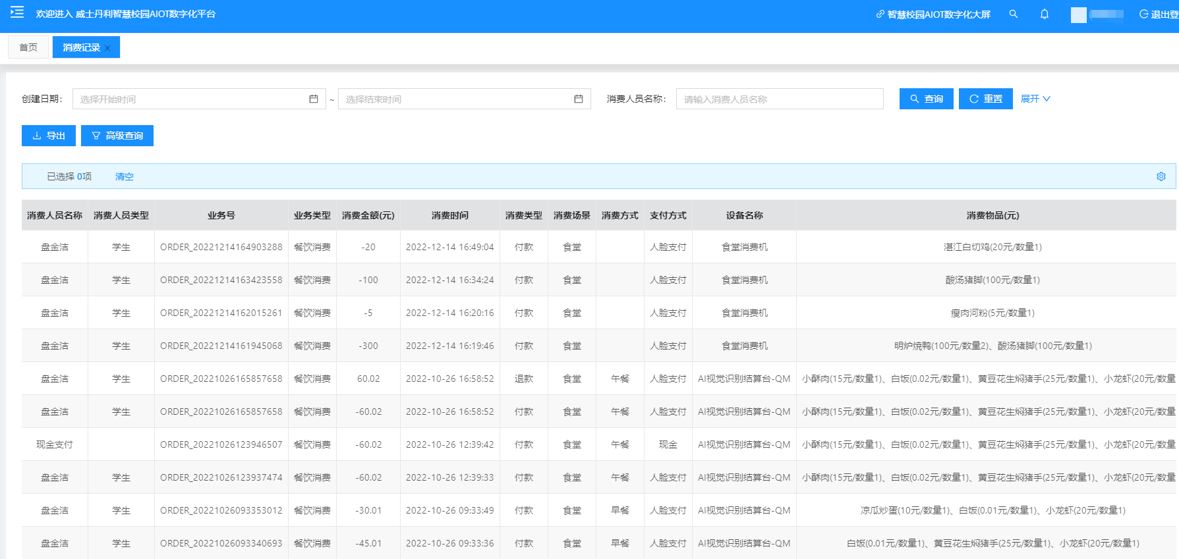Click the 消费场景 column header
Screen dimensions: 1179x559
point(572,215)
